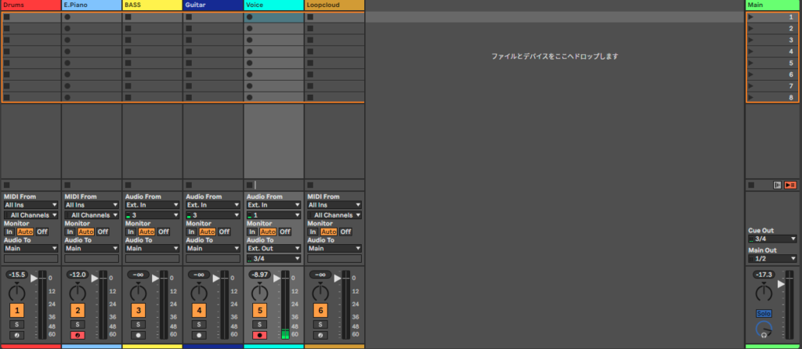
Task: Launch scene 3 in Main track
Action: coord(751,40)
